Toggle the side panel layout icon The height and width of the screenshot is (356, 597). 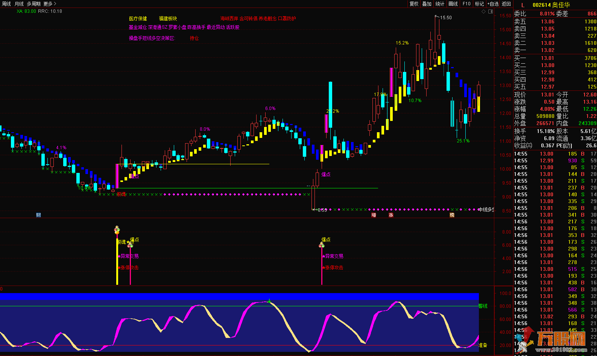[491, 11]
